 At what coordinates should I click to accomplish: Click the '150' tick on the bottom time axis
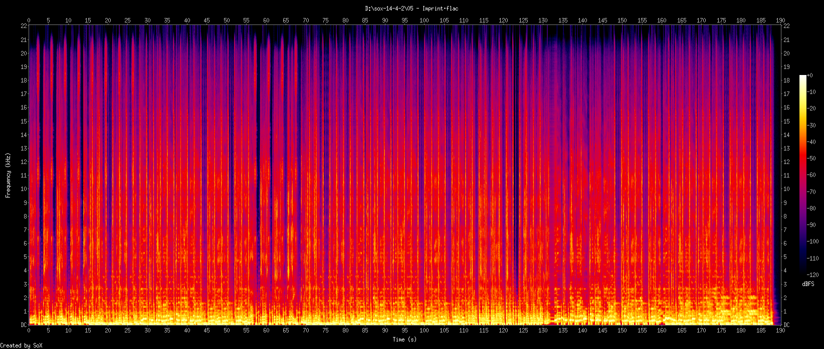click(622, 331)
